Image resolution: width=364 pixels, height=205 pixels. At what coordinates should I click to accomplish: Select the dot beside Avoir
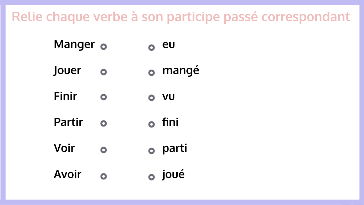[x=103, y=176]
